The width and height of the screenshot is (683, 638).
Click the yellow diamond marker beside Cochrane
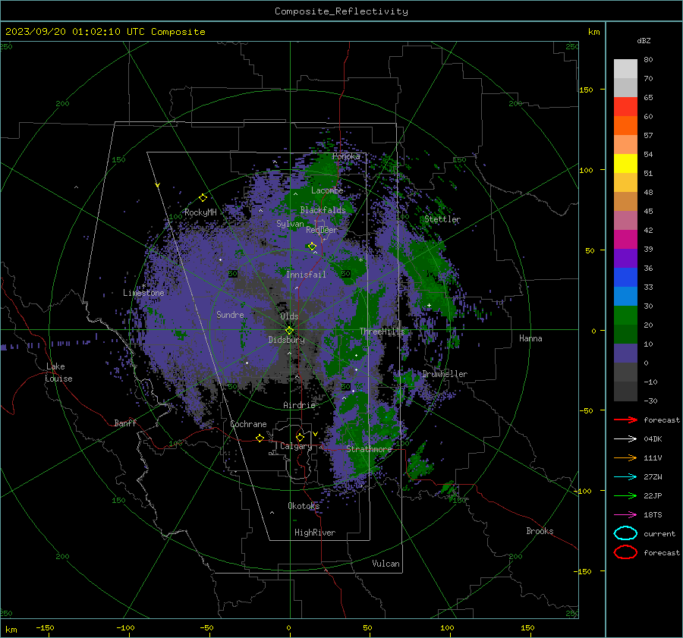tap(260, 438)
